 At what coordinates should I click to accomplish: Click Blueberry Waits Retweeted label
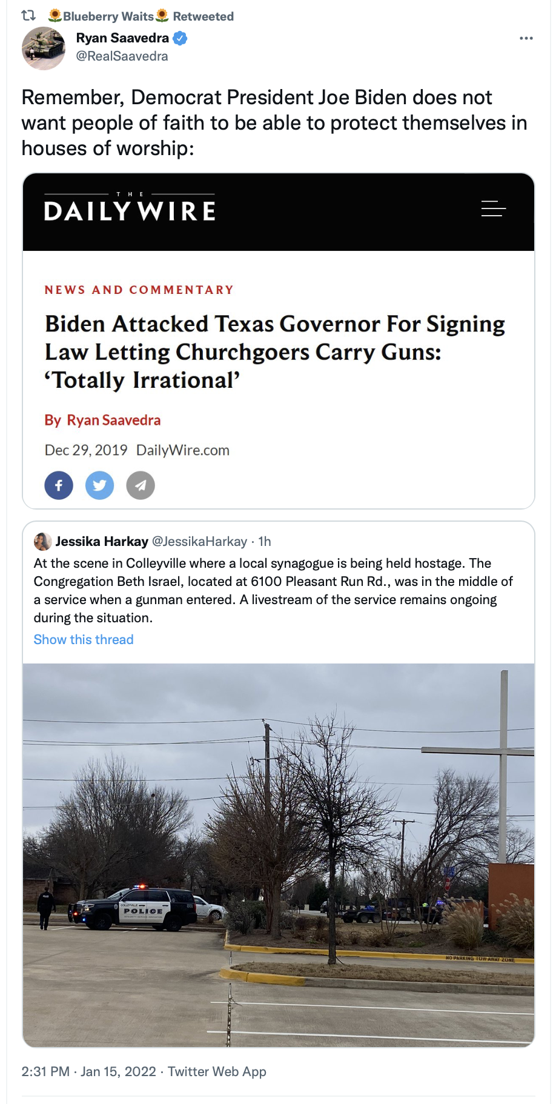point(141,16)
